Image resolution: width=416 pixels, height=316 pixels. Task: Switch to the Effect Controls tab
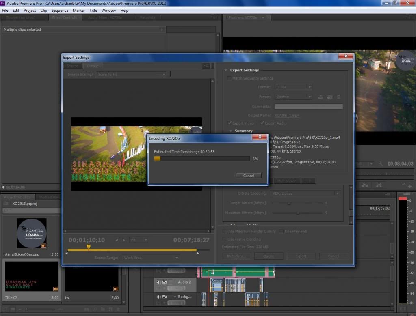click(65, 17)
